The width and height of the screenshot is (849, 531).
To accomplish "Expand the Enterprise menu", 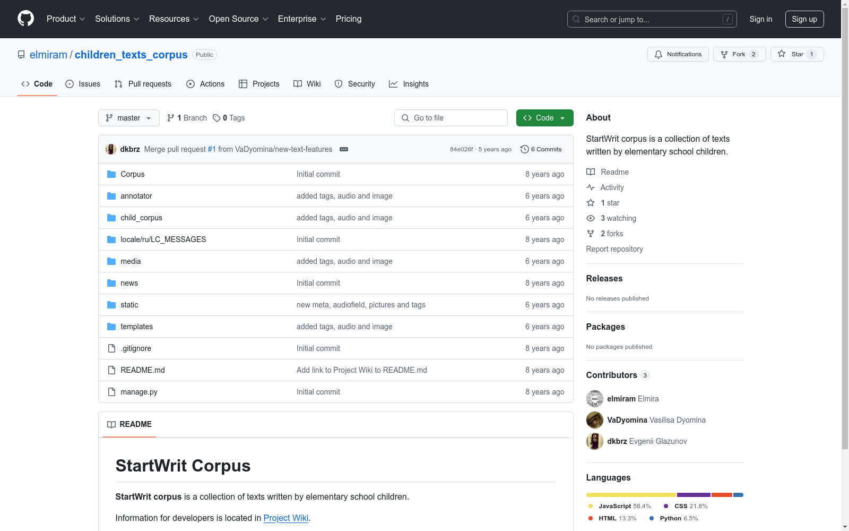I will [x=302, y=19].
